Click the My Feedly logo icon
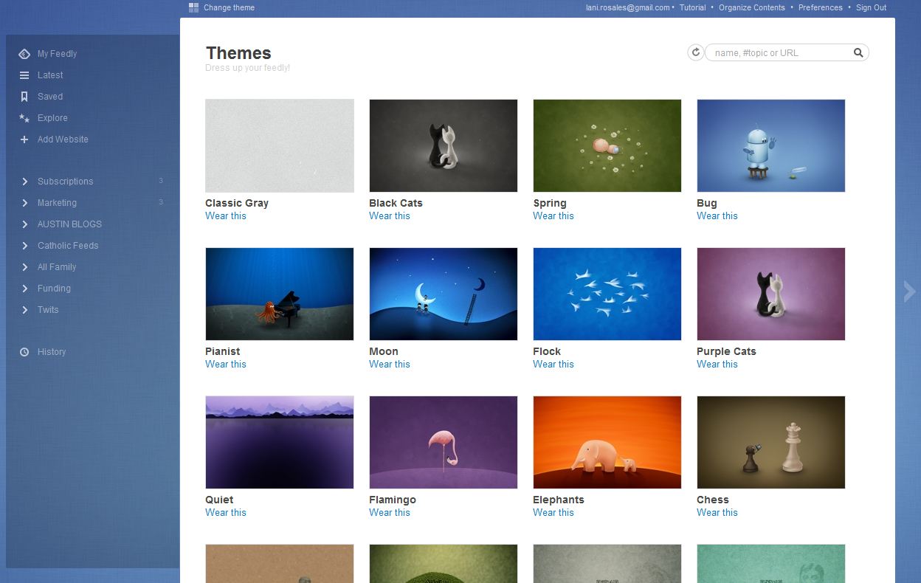The image size is (921, 583). [x=24, y=54]
